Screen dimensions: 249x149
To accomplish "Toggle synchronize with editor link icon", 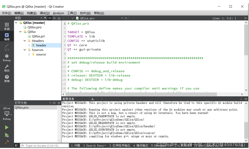I will (x=50, y=18).
